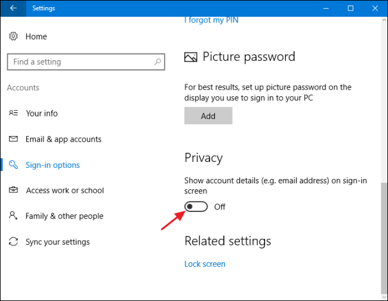Click the back arrow in title bar
The image size is (388, 301).
pos(13,8)
